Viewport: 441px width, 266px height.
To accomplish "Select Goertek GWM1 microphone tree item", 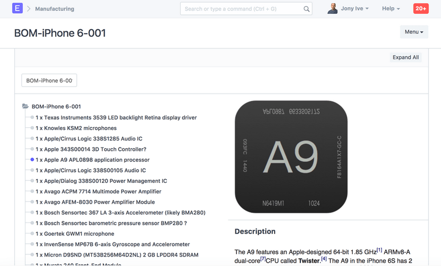I will [x=75, y=234].
